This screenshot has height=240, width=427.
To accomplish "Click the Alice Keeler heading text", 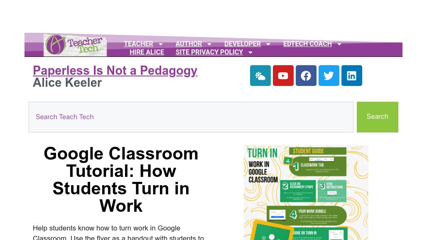I will tap(67, 83).
